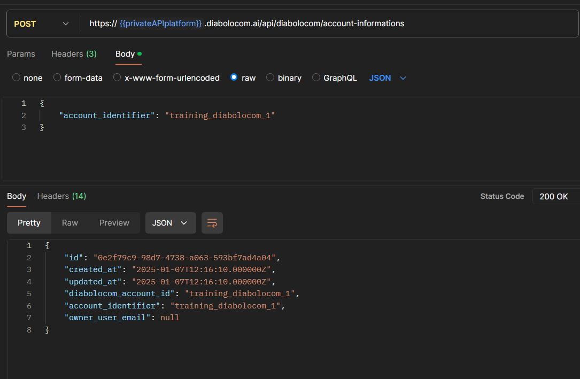Click the wrap lines icon in response toolbar
Screen dimensions: 580x379
(212, 223)
